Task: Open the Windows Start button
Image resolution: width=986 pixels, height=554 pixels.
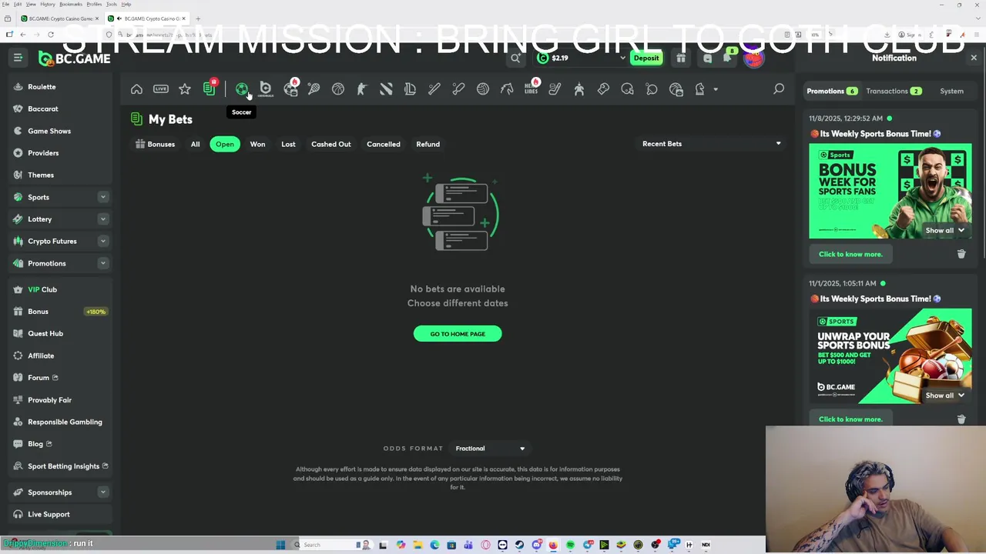Action: (x=280, y=545)
